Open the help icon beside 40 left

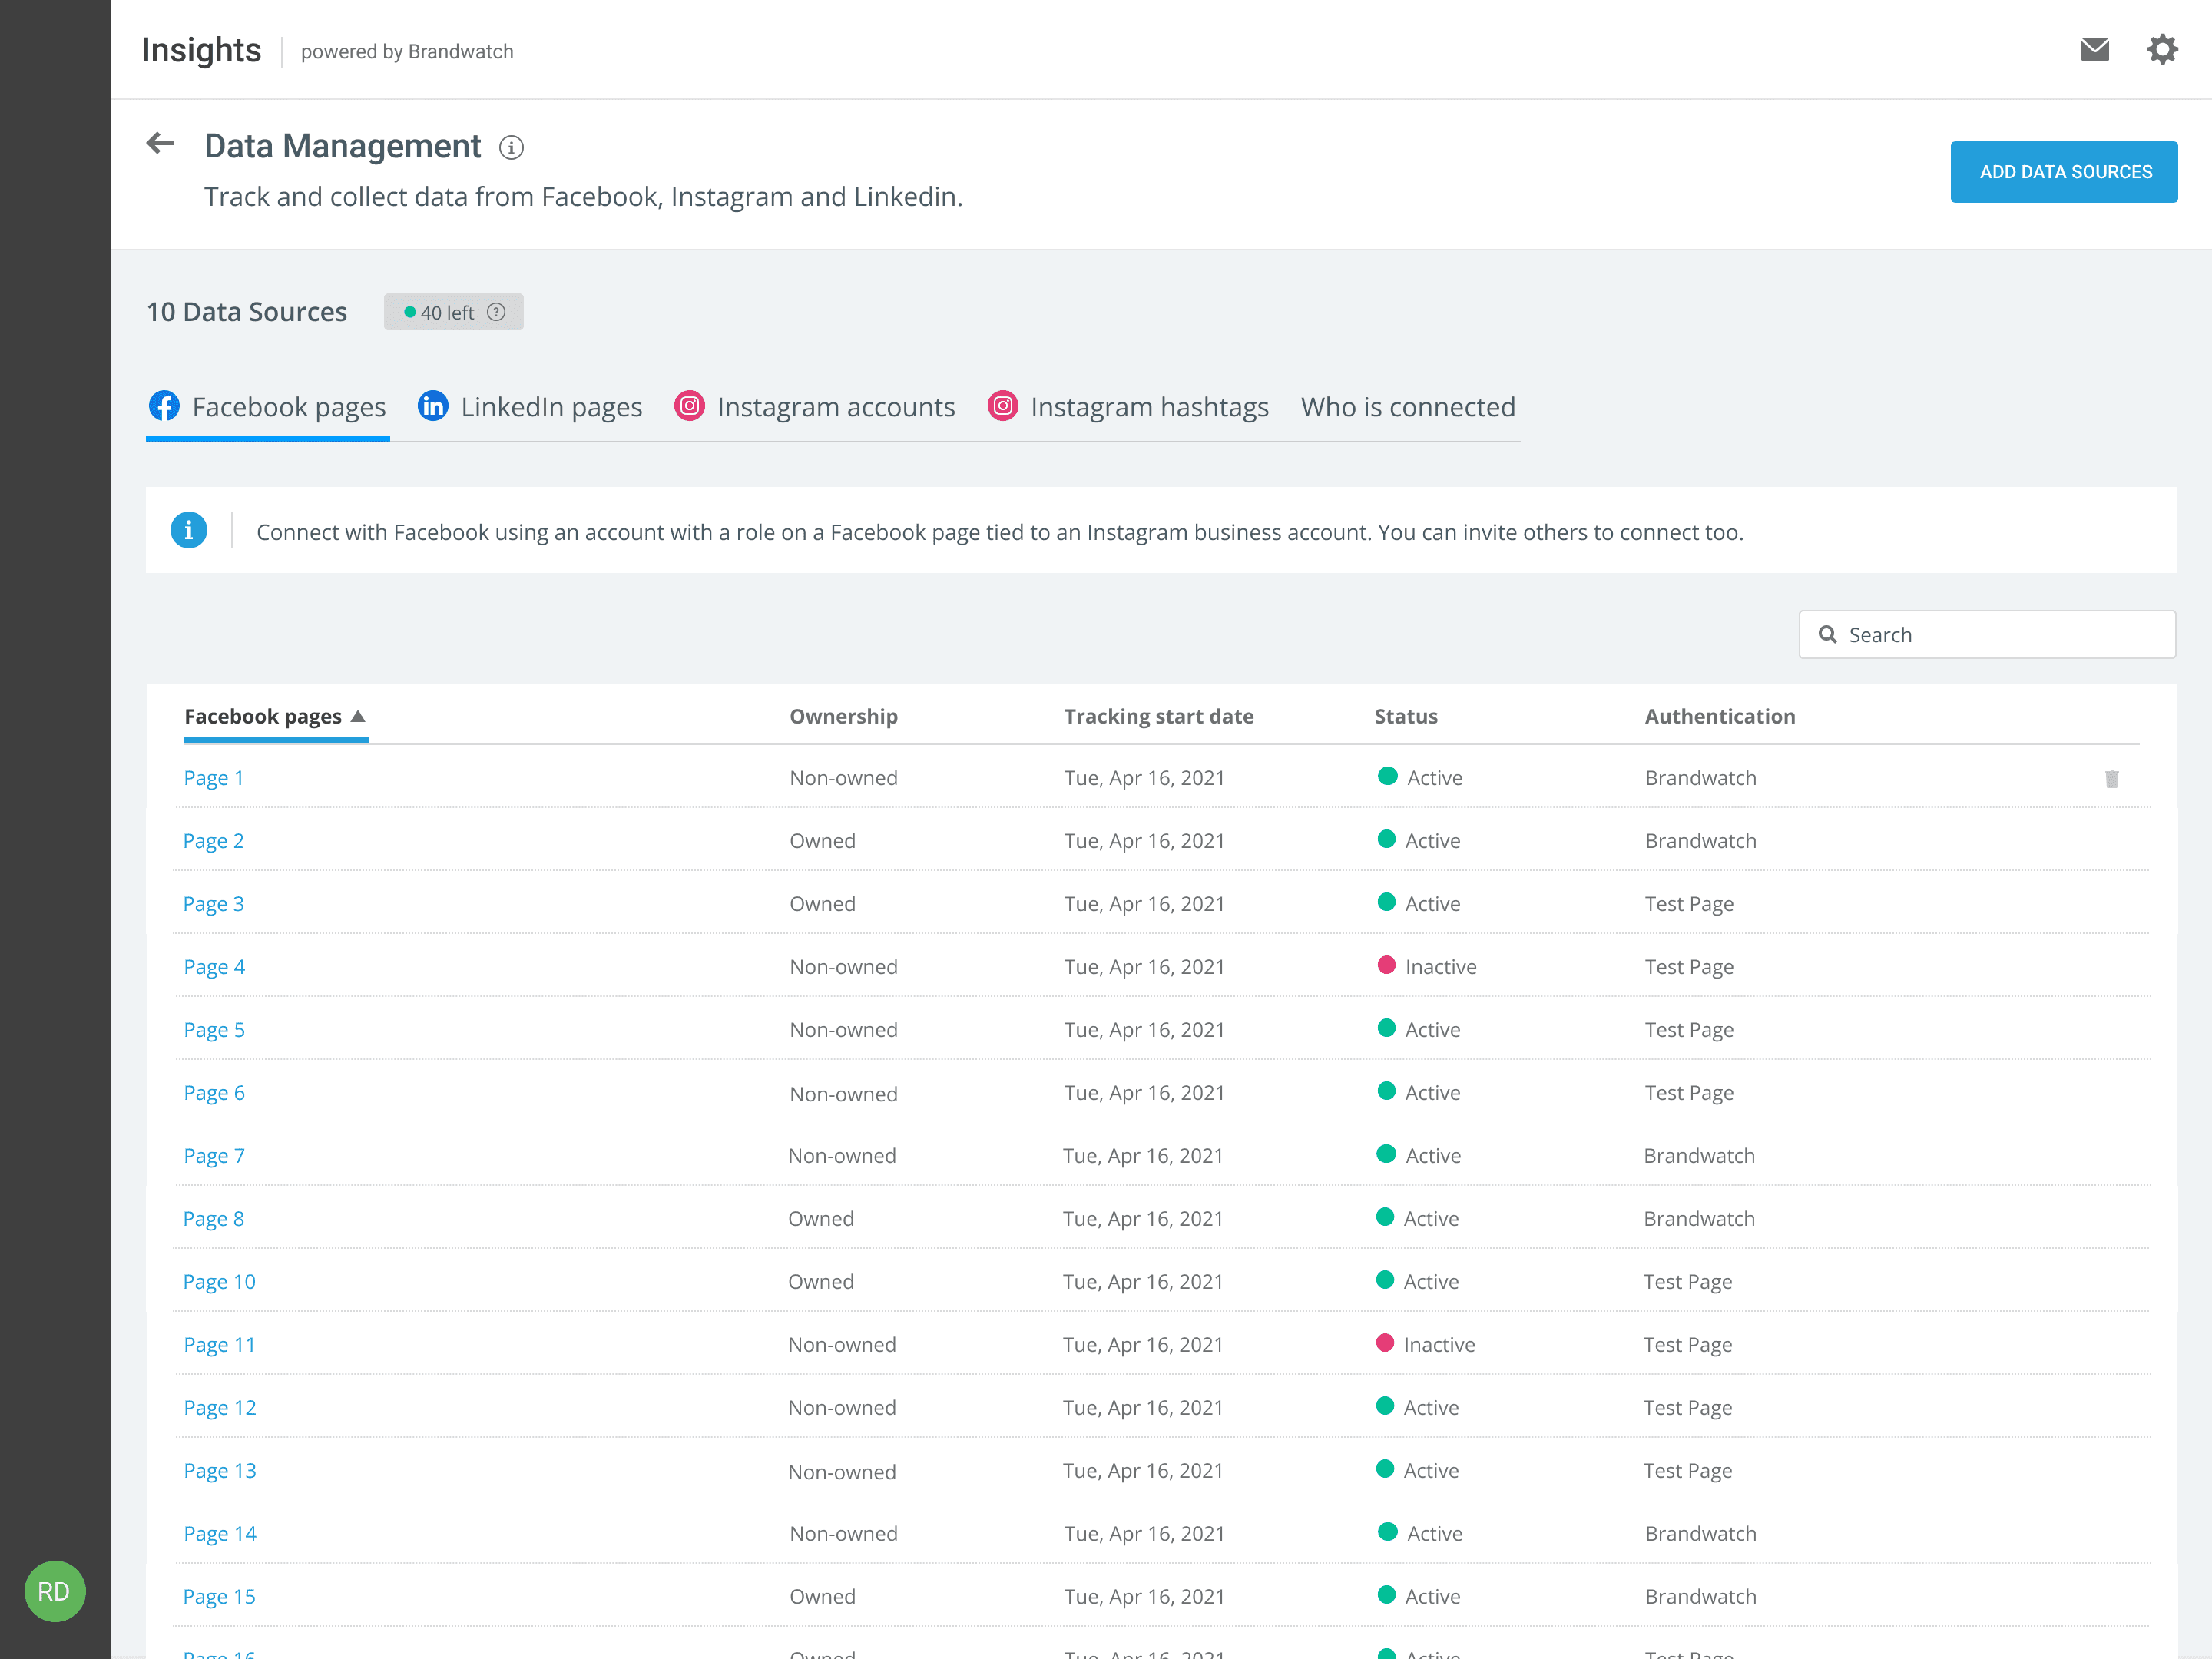[x=496, y=312]
